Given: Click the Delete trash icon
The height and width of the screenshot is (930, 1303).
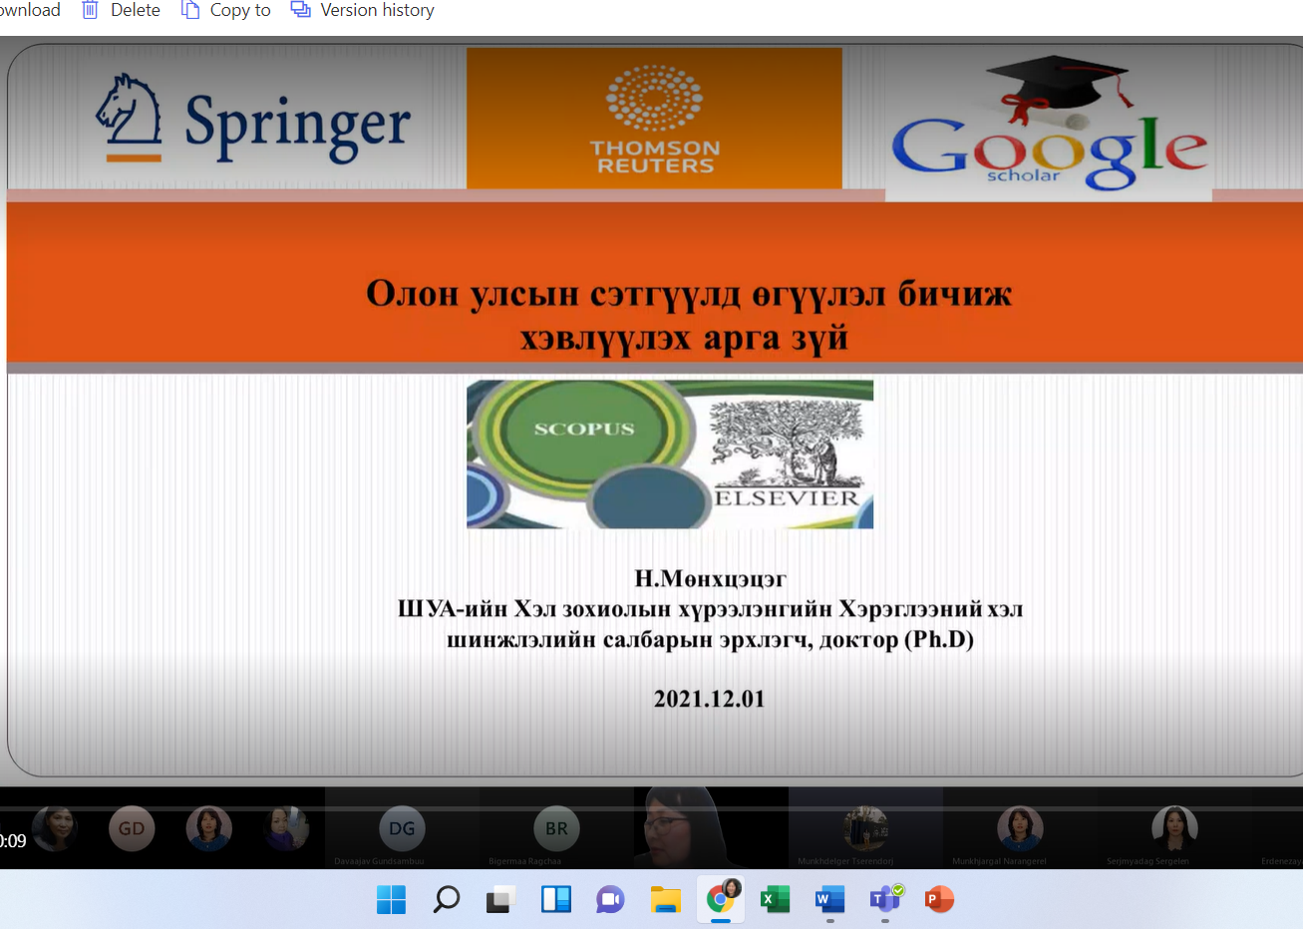Looking at the screenshot, I should (x=90, y=10).
